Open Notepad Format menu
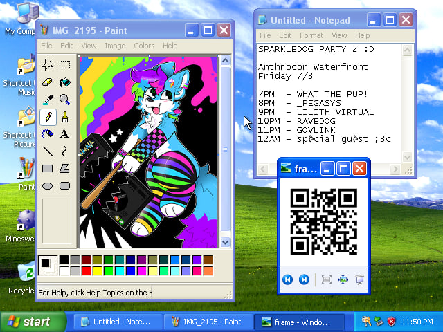This screenshot has width=443, height=332. tap(311, 35)
